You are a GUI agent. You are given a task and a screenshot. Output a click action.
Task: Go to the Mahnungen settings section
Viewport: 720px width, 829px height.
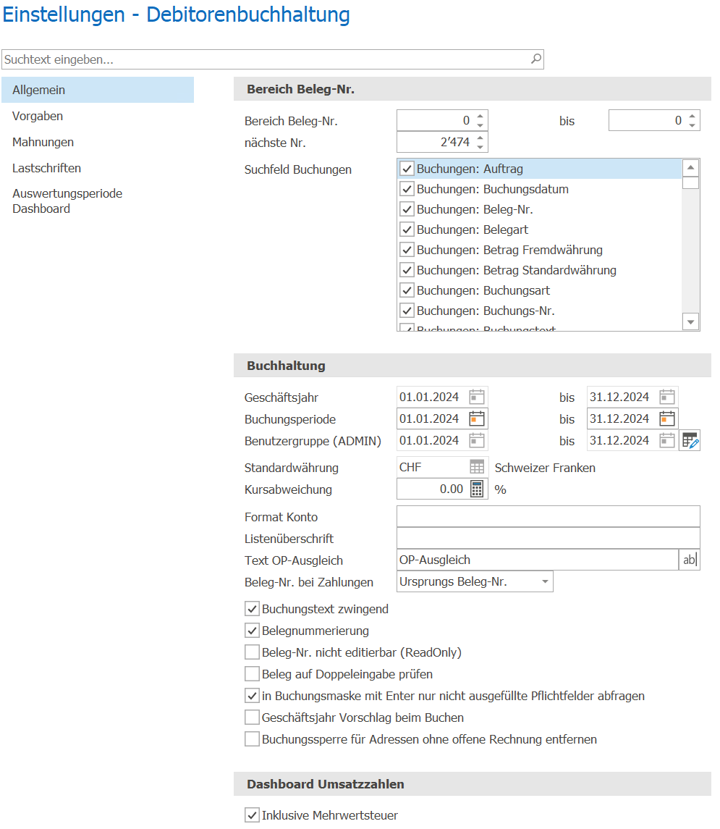[43, 142]
